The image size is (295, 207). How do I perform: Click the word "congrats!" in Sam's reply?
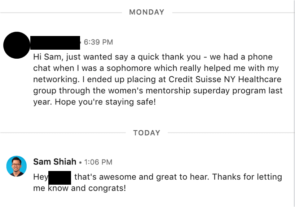coord(107,188)
